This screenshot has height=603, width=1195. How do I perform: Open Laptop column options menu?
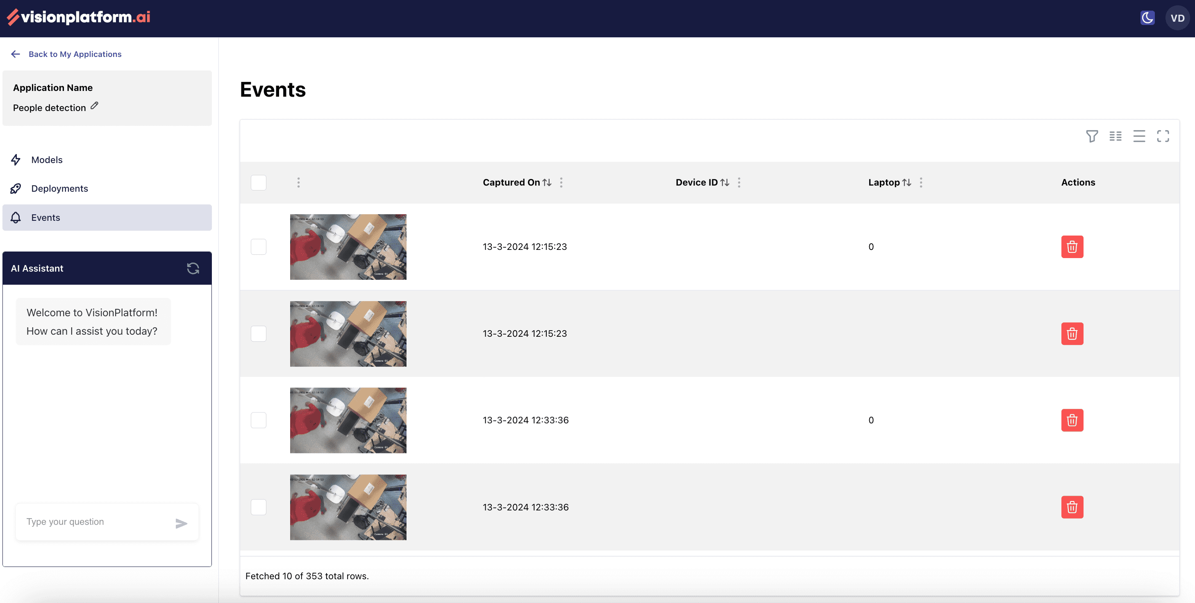[x=921, y=182]
